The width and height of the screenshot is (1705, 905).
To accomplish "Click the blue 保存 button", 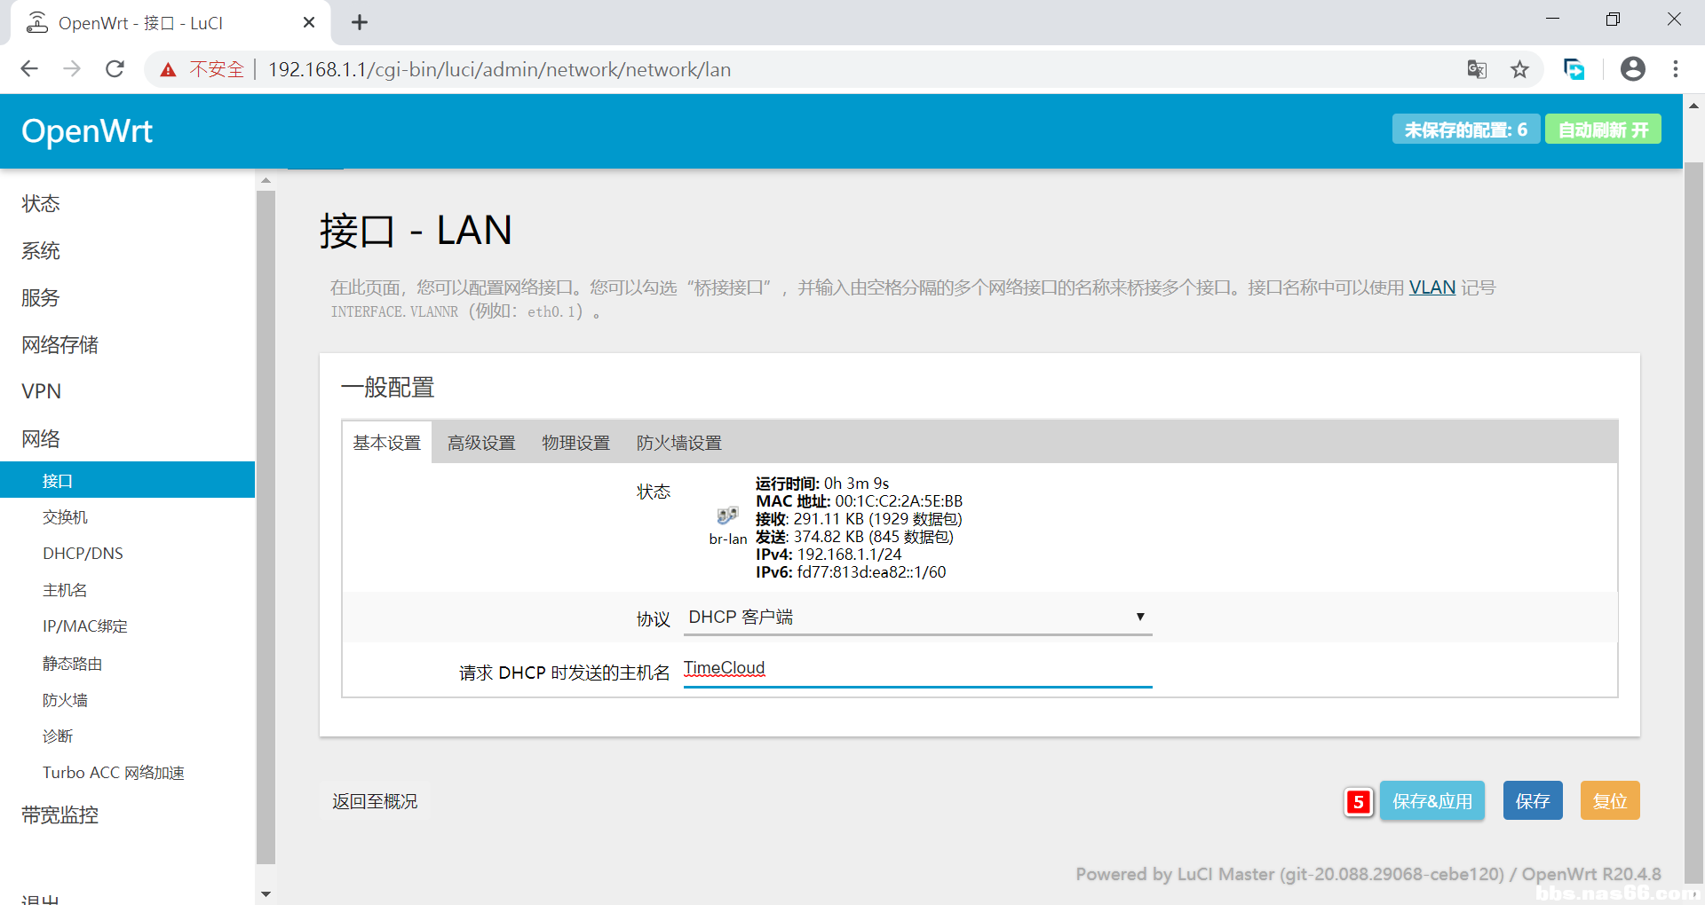I will click(x=1533, y=801).
